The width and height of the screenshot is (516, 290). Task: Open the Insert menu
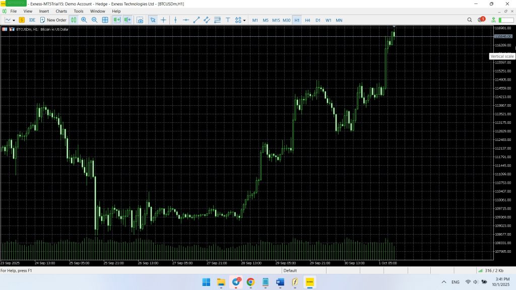(x=44, y=11)
